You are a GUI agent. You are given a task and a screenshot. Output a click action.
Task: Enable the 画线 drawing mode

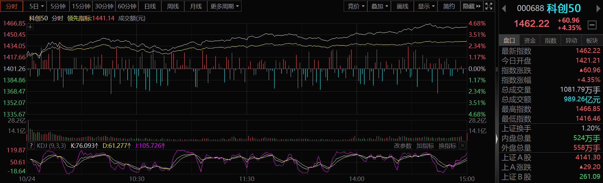click(x=402, y=6)
